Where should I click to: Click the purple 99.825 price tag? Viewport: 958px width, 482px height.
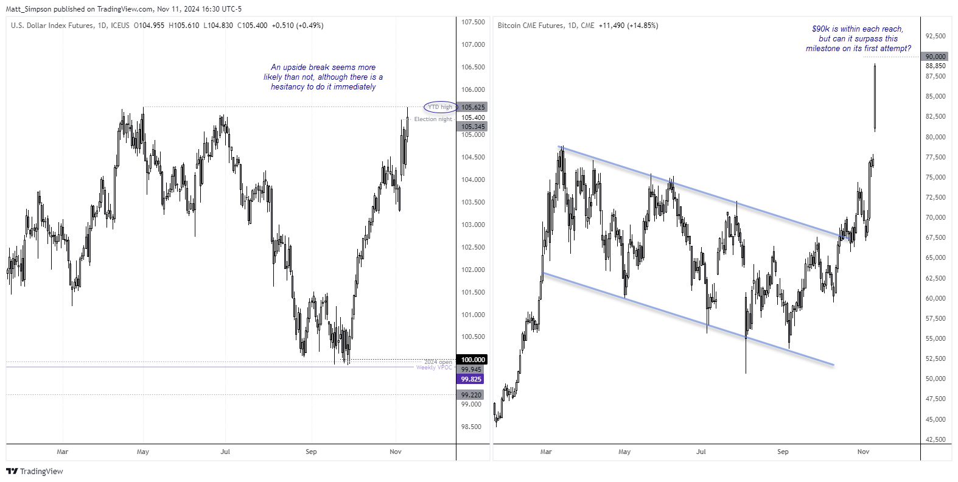471,379
